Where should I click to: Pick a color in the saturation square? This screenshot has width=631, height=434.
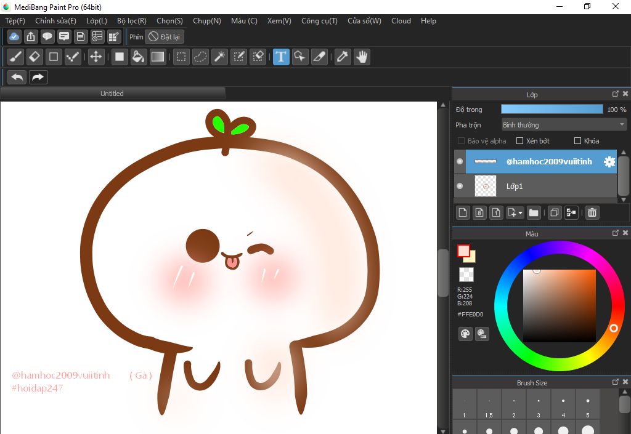pyautogui.click(x=559, y=306)
